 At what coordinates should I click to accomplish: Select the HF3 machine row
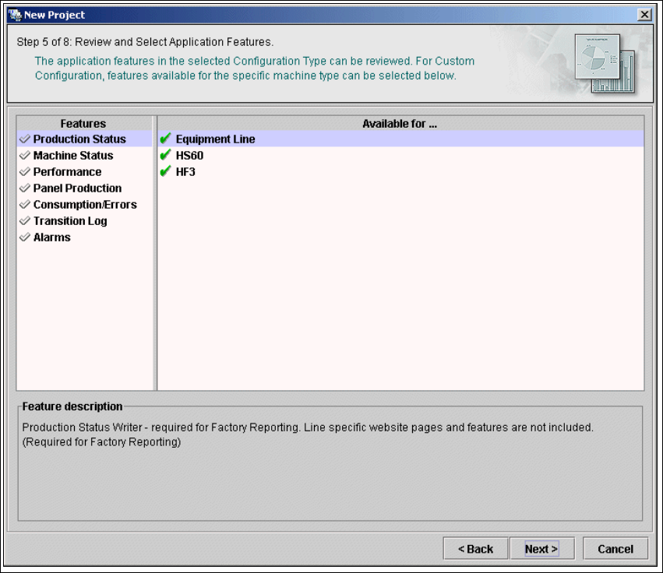pyautogui.click(x=401, y=172)
